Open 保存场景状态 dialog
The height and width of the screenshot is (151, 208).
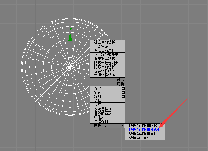(107, 71)
